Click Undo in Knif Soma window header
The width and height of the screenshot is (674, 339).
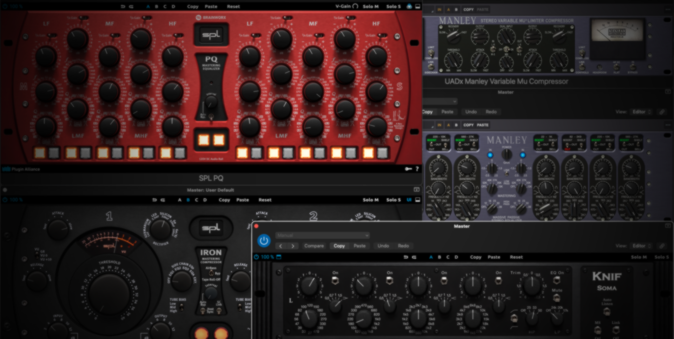[383, 246]
